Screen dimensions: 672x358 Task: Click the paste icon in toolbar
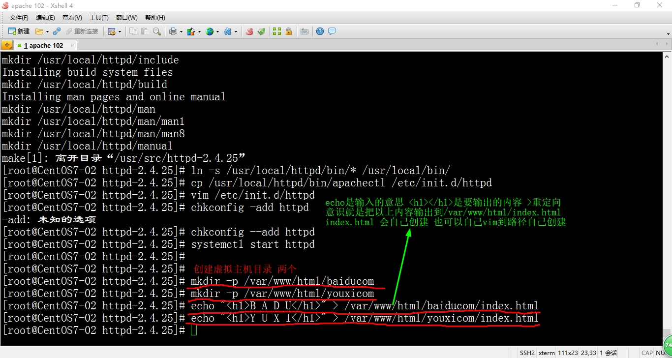(x=145, y=31)
